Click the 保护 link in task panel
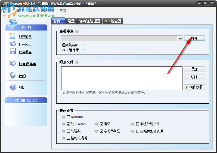Image resolution: width=217 pixels, height=153 pixels. point(22,76)
